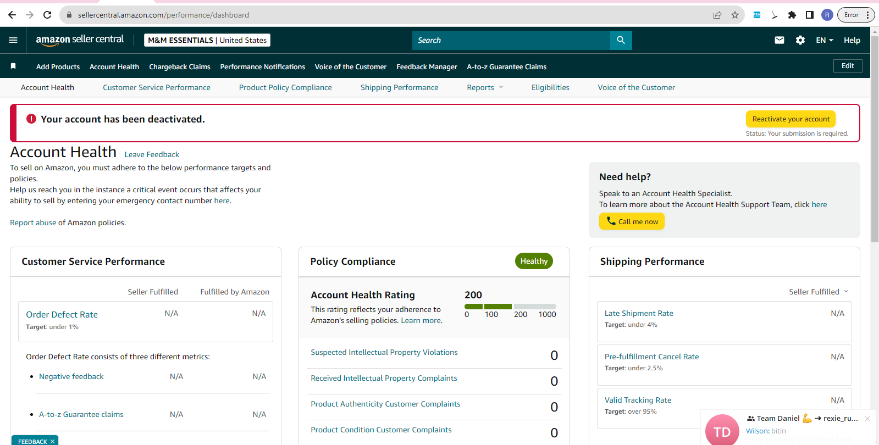This screenshot has width=879, height=445.
Task: Click the Edit favorites button
Action: click(x=848, y=66)
